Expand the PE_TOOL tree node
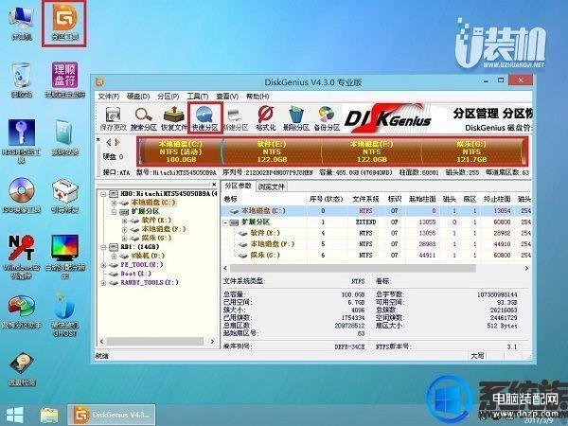Image resolution: width=568 pixels, height=426 pixels. coord(103,265)
